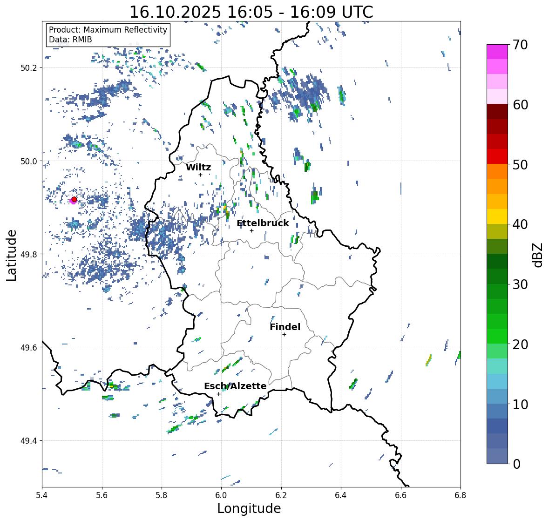This screenshot has width=549, height=520.
Task: Click 'Product: Maximum Reflectivity' legend text
Action: 108,30
